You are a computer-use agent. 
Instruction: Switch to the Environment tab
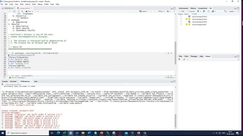[183, 8]
